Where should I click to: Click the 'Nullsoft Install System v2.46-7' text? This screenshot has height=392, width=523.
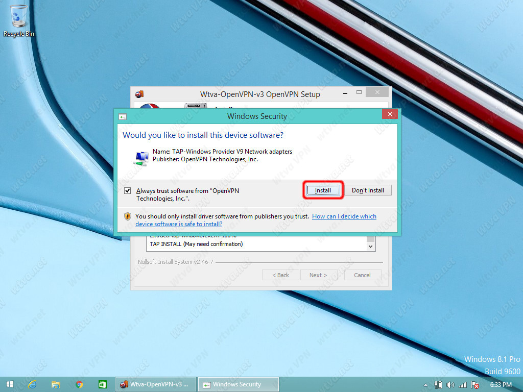coord(176,262)
